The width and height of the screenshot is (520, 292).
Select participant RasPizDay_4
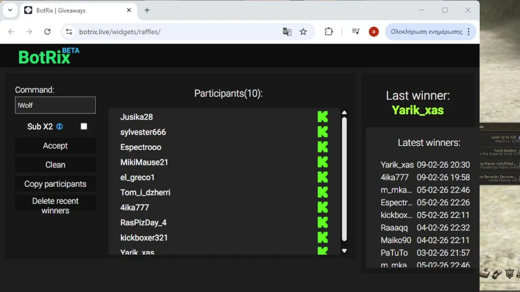143,222
